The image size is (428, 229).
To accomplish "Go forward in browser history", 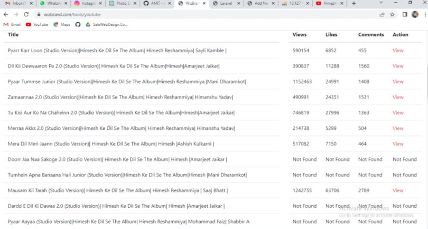I will click(x=16, y=14).
